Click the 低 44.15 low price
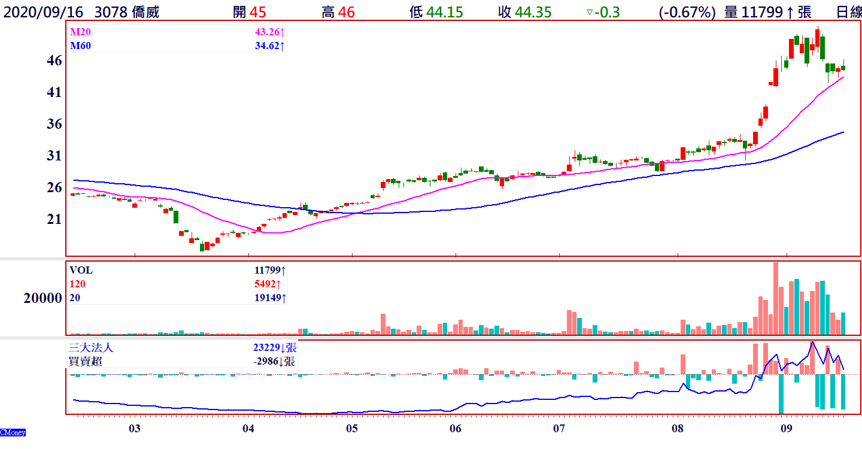Viewport: 862px width, 449px height. 436,12
